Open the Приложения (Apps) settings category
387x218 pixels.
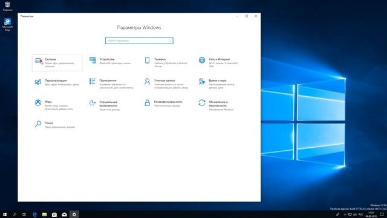[x=112, y=84]
